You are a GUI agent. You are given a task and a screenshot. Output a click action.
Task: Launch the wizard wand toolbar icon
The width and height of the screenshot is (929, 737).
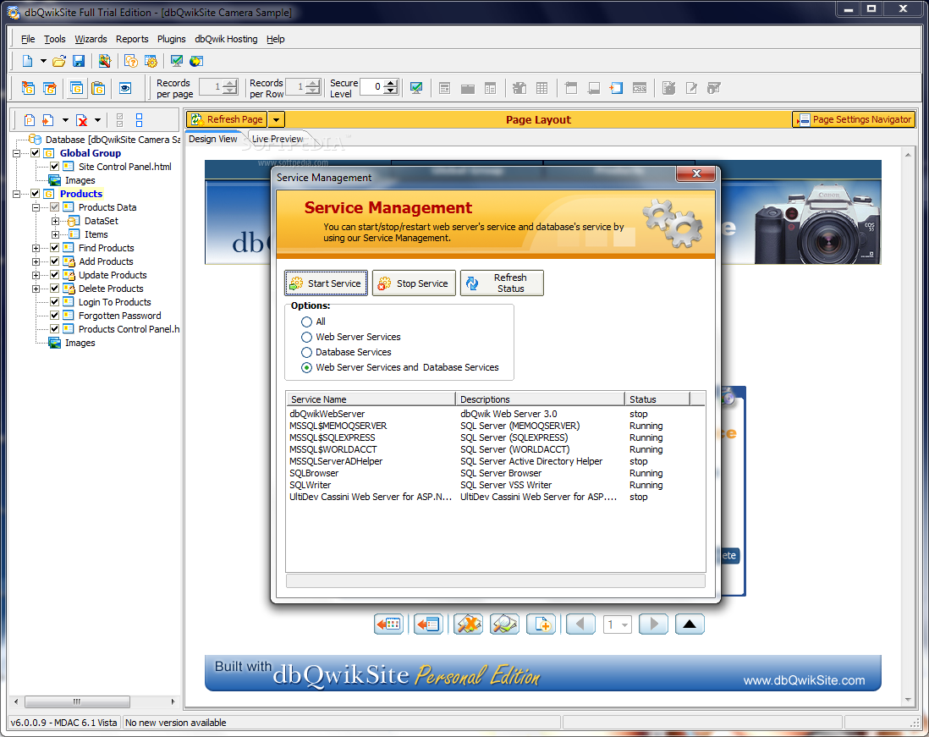point(105,61)
